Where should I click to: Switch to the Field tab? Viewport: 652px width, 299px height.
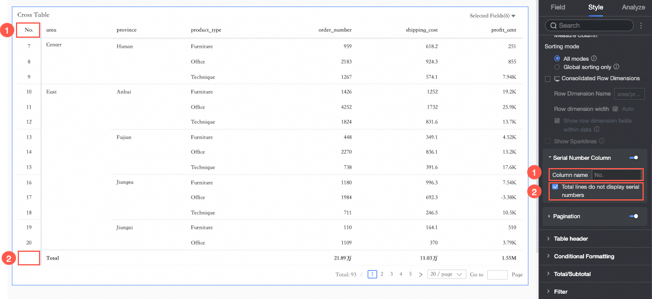(x=558, y=8)
